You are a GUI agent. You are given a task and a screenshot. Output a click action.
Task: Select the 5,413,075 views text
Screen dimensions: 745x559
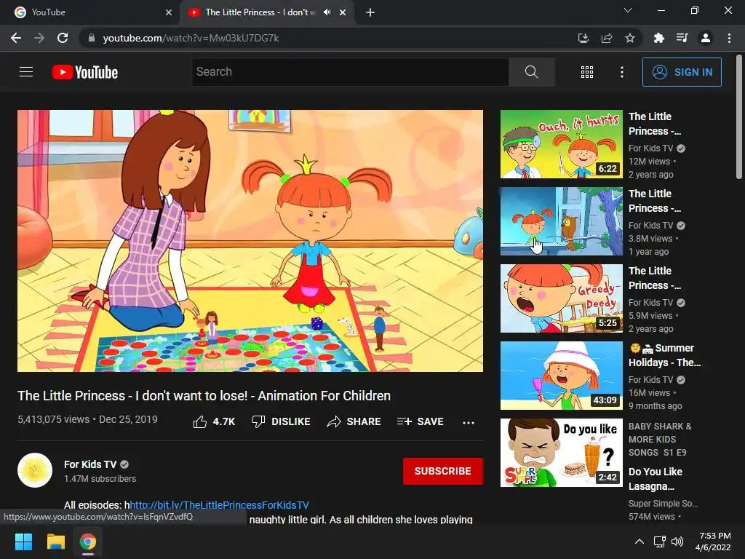pos(53,419)
